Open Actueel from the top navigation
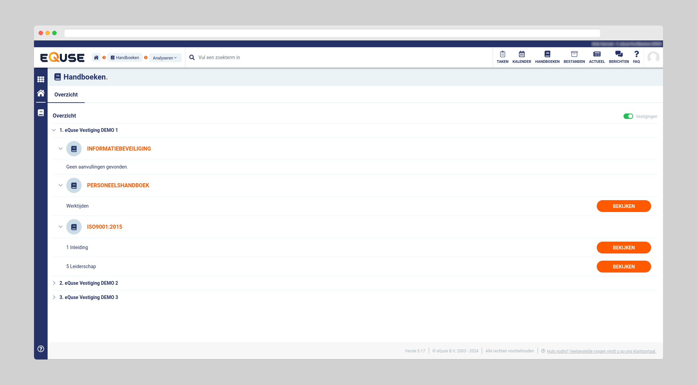Image resolution: width=697 pixels, height=385 pixels. point(597,57)
